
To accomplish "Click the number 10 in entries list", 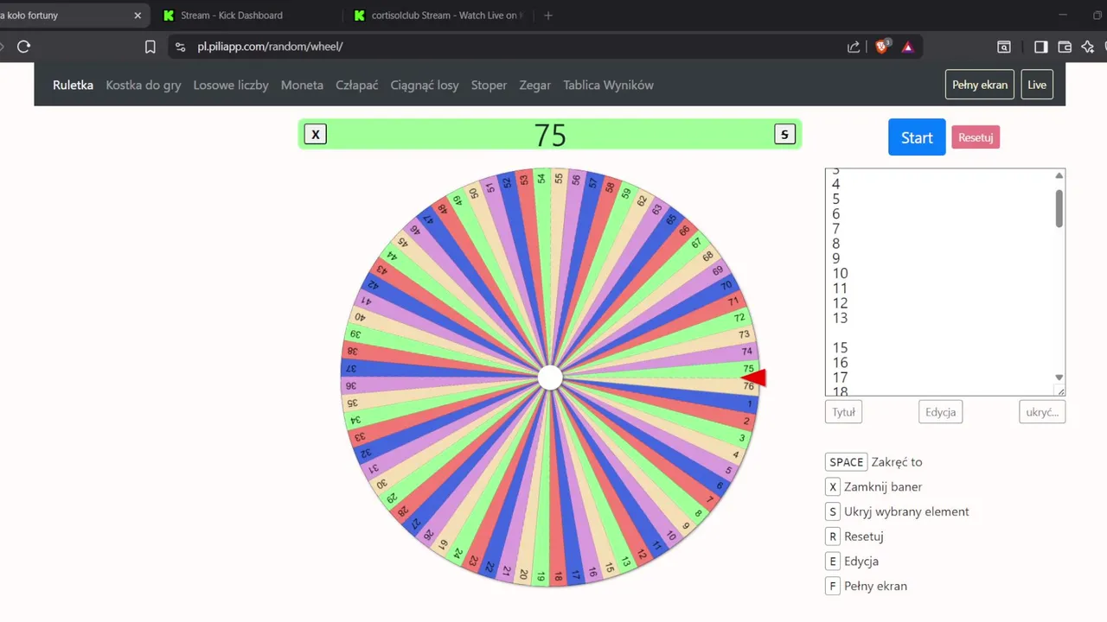I will tap(840, 274).
